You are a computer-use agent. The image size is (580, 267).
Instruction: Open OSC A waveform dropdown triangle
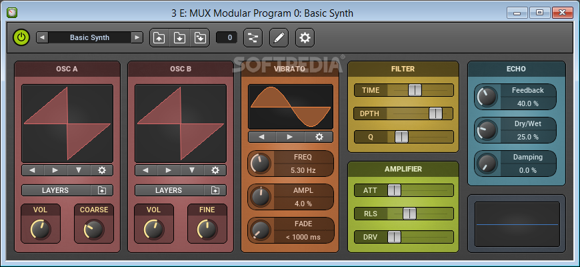[x=79, y=170]
